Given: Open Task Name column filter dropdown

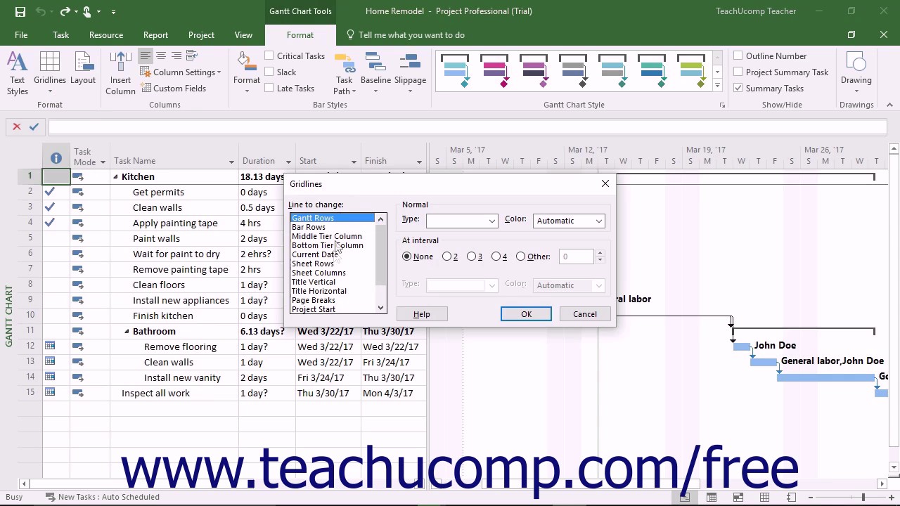Looking at the screenshot, I should 231,162.
